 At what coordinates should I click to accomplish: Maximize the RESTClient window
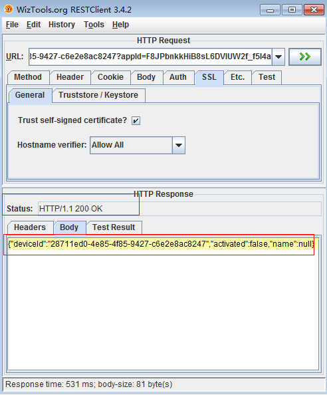coord(292,10)
